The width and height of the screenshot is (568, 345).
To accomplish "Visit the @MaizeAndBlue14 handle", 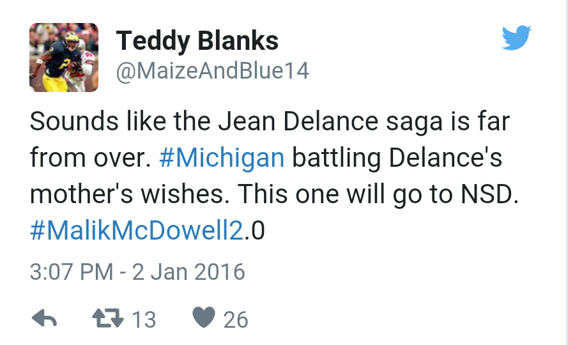I will [x=212, y=72].
